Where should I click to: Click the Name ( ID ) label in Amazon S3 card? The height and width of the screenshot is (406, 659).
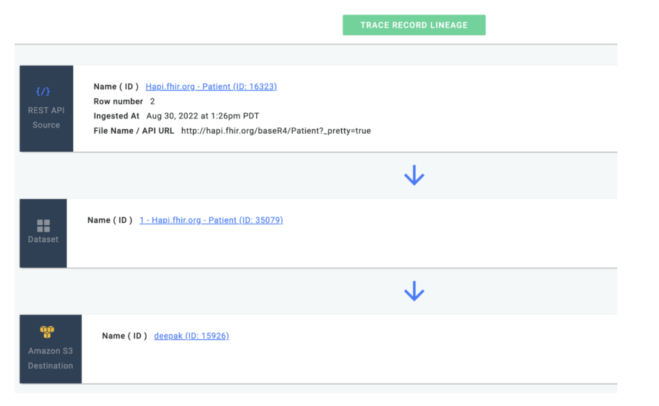(x=124, y=336)
